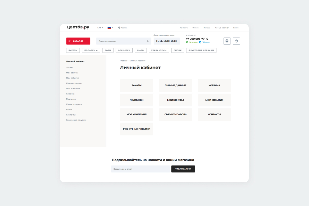Click Выйти in top navigation

[x=236, y=28]
